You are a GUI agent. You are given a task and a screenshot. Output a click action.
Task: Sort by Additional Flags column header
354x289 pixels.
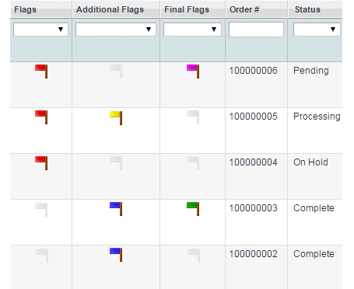[x=116, y=9]
